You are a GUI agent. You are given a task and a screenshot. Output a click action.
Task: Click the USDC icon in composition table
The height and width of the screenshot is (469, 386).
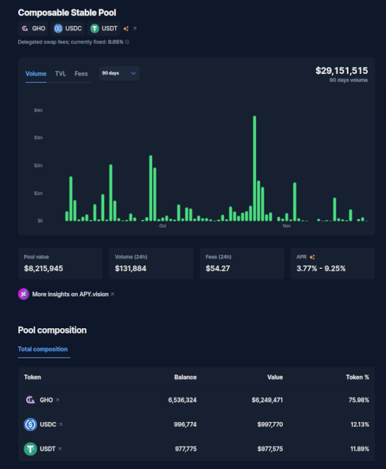click(30, 425)
